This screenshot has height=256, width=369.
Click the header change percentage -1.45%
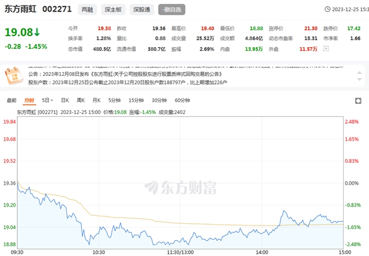pos(36,47)
